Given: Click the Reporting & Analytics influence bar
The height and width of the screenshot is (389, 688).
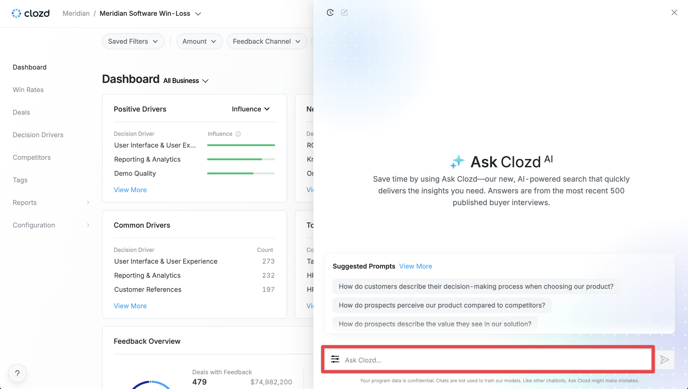Looking at the screenshot, I should (x=241, y=159).
